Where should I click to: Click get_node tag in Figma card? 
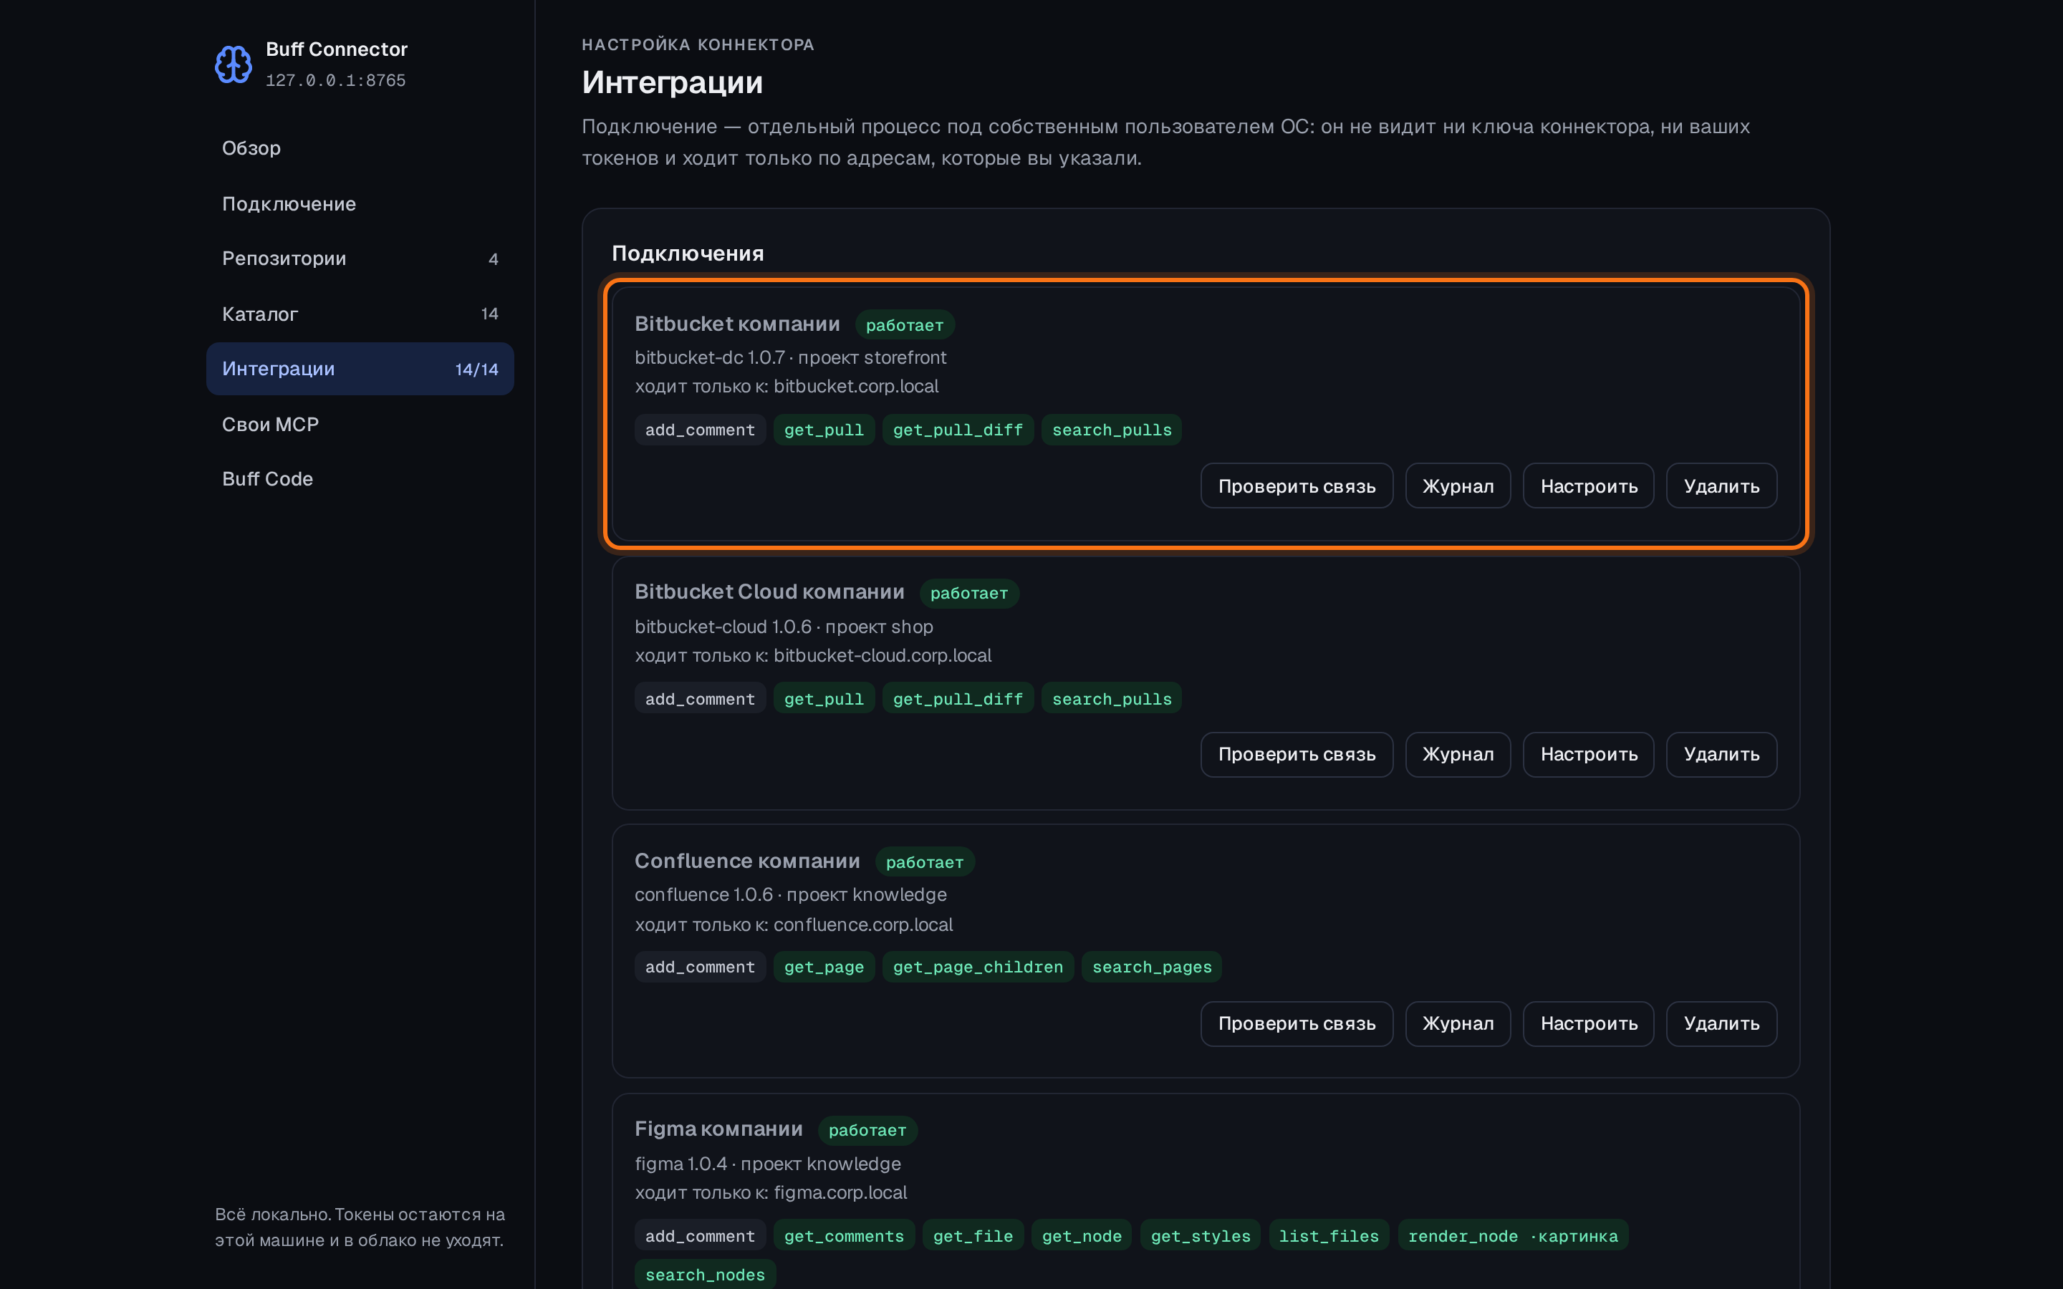point(1082,1236)
